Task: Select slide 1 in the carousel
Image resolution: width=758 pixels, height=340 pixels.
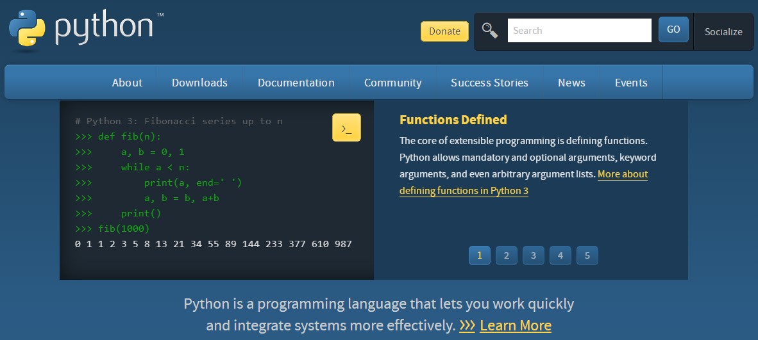Action: 480,255
